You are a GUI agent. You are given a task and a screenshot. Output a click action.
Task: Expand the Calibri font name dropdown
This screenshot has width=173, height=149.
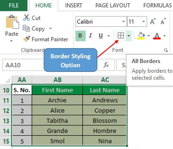[x=123, y=22]
